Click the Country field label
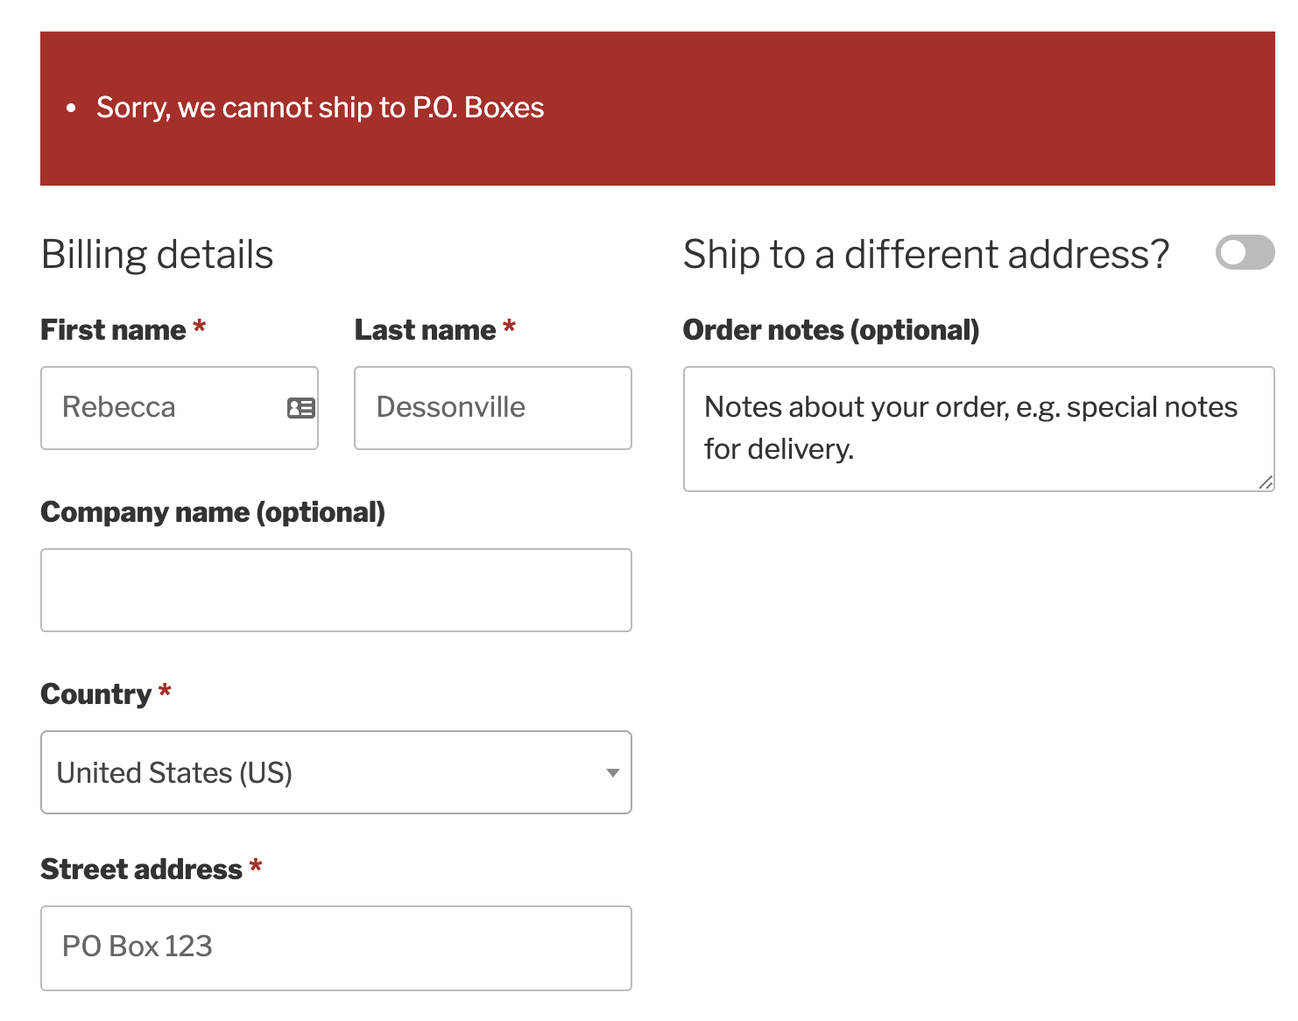 tap(96, 694)
